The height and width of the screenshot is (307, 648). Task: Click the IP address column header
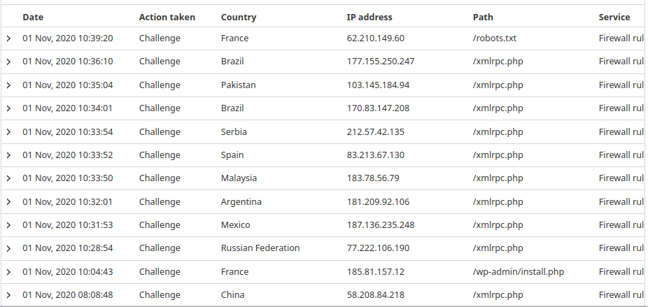click(x=369, y=17)
